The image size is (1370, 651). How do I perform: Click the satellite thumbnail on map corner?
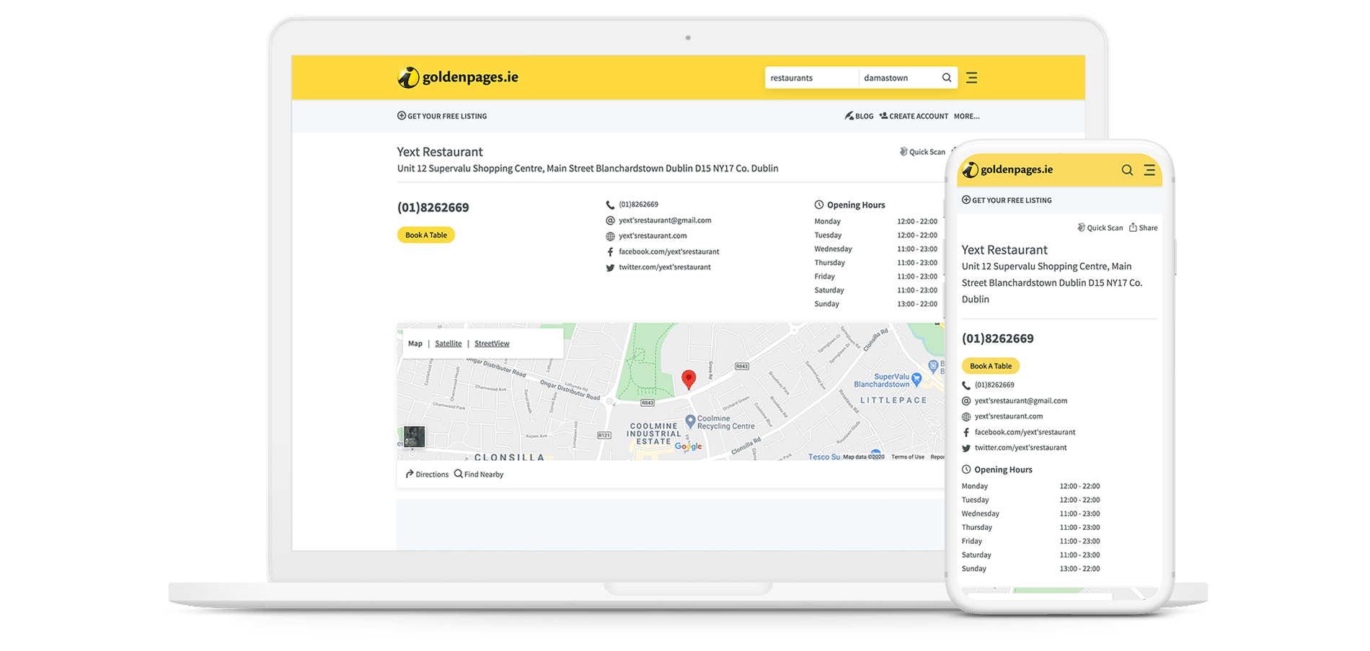pyautogui.click(x=414, y=436)
